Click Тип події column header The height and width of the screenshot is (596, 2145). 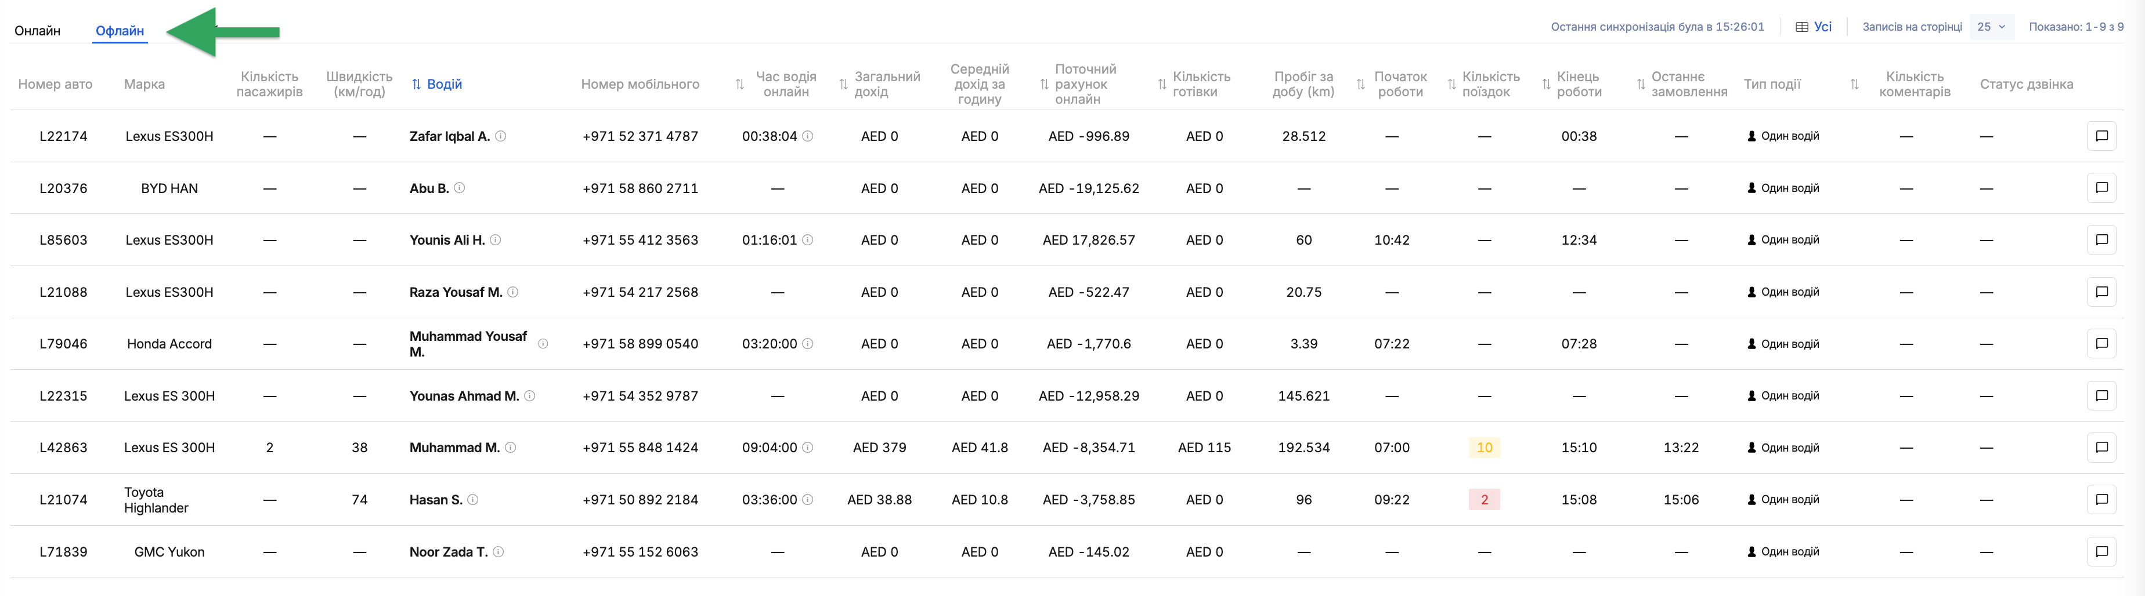pos(1772,84)
